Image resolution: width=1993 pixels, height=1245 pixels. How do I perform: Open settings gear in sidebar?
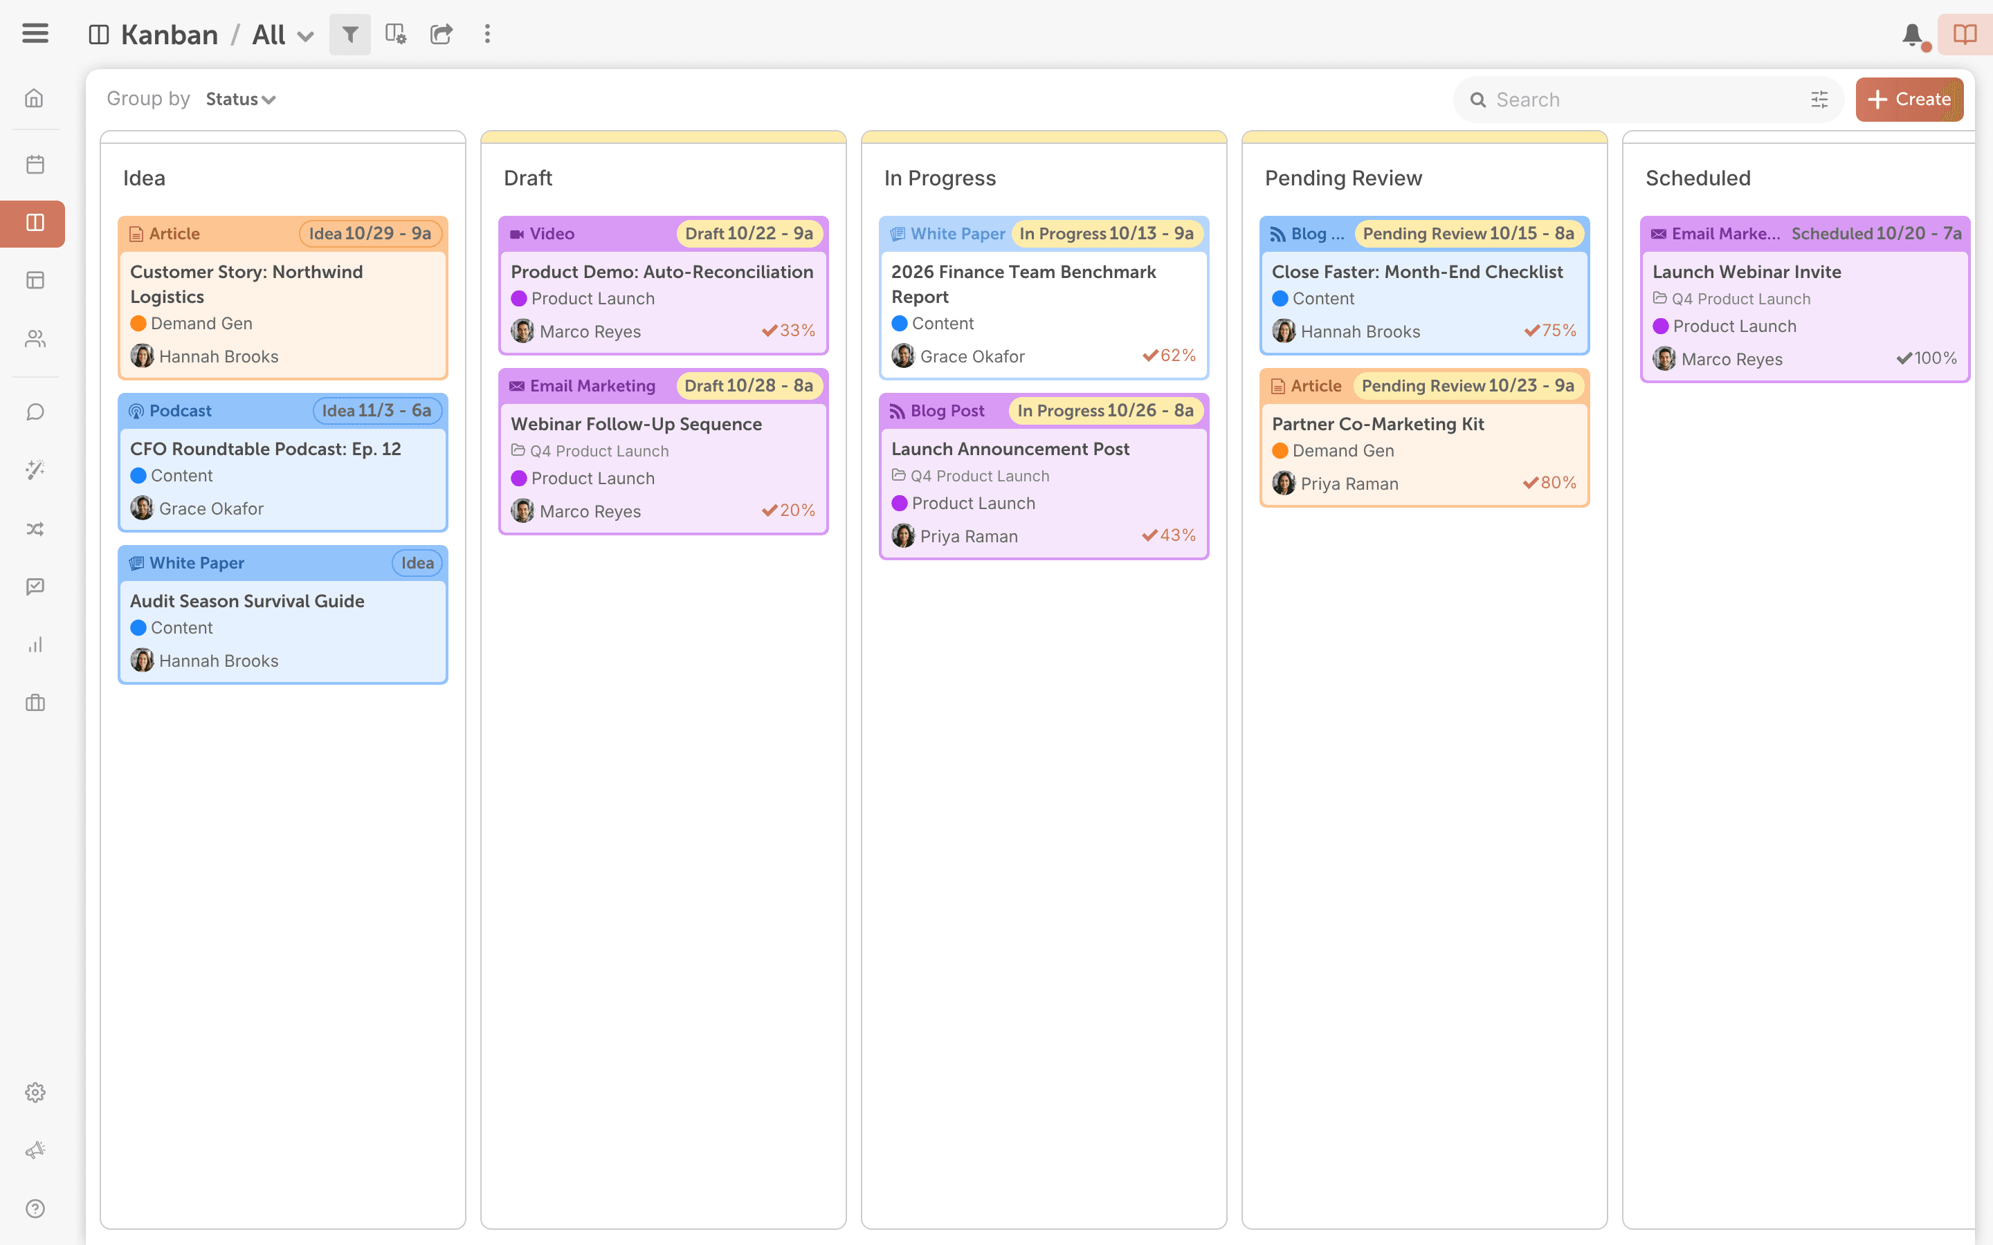click(35, 1093)
